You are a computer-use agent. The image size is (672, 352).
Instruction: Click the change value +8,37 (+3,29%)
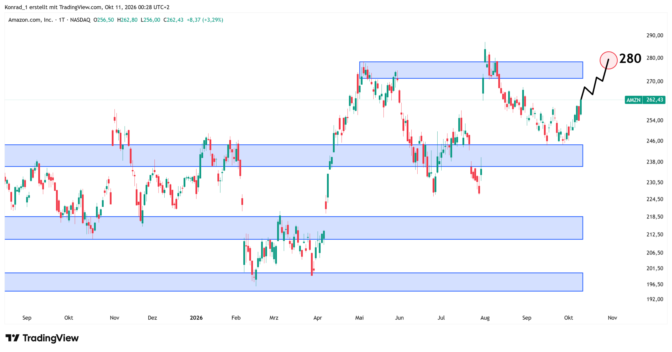coord(205,20)
